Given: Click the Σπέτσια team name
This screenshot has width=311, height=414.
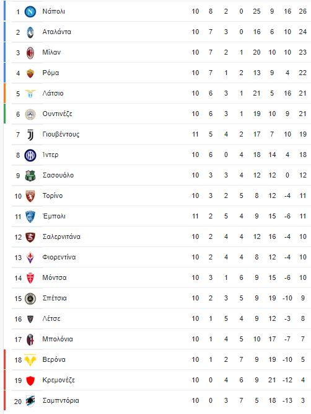Looking at the screenshot, I should pyautogui.click(x=55, y=299).
